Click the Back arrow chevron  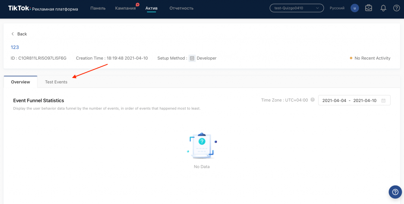click(x=13, y=34)
